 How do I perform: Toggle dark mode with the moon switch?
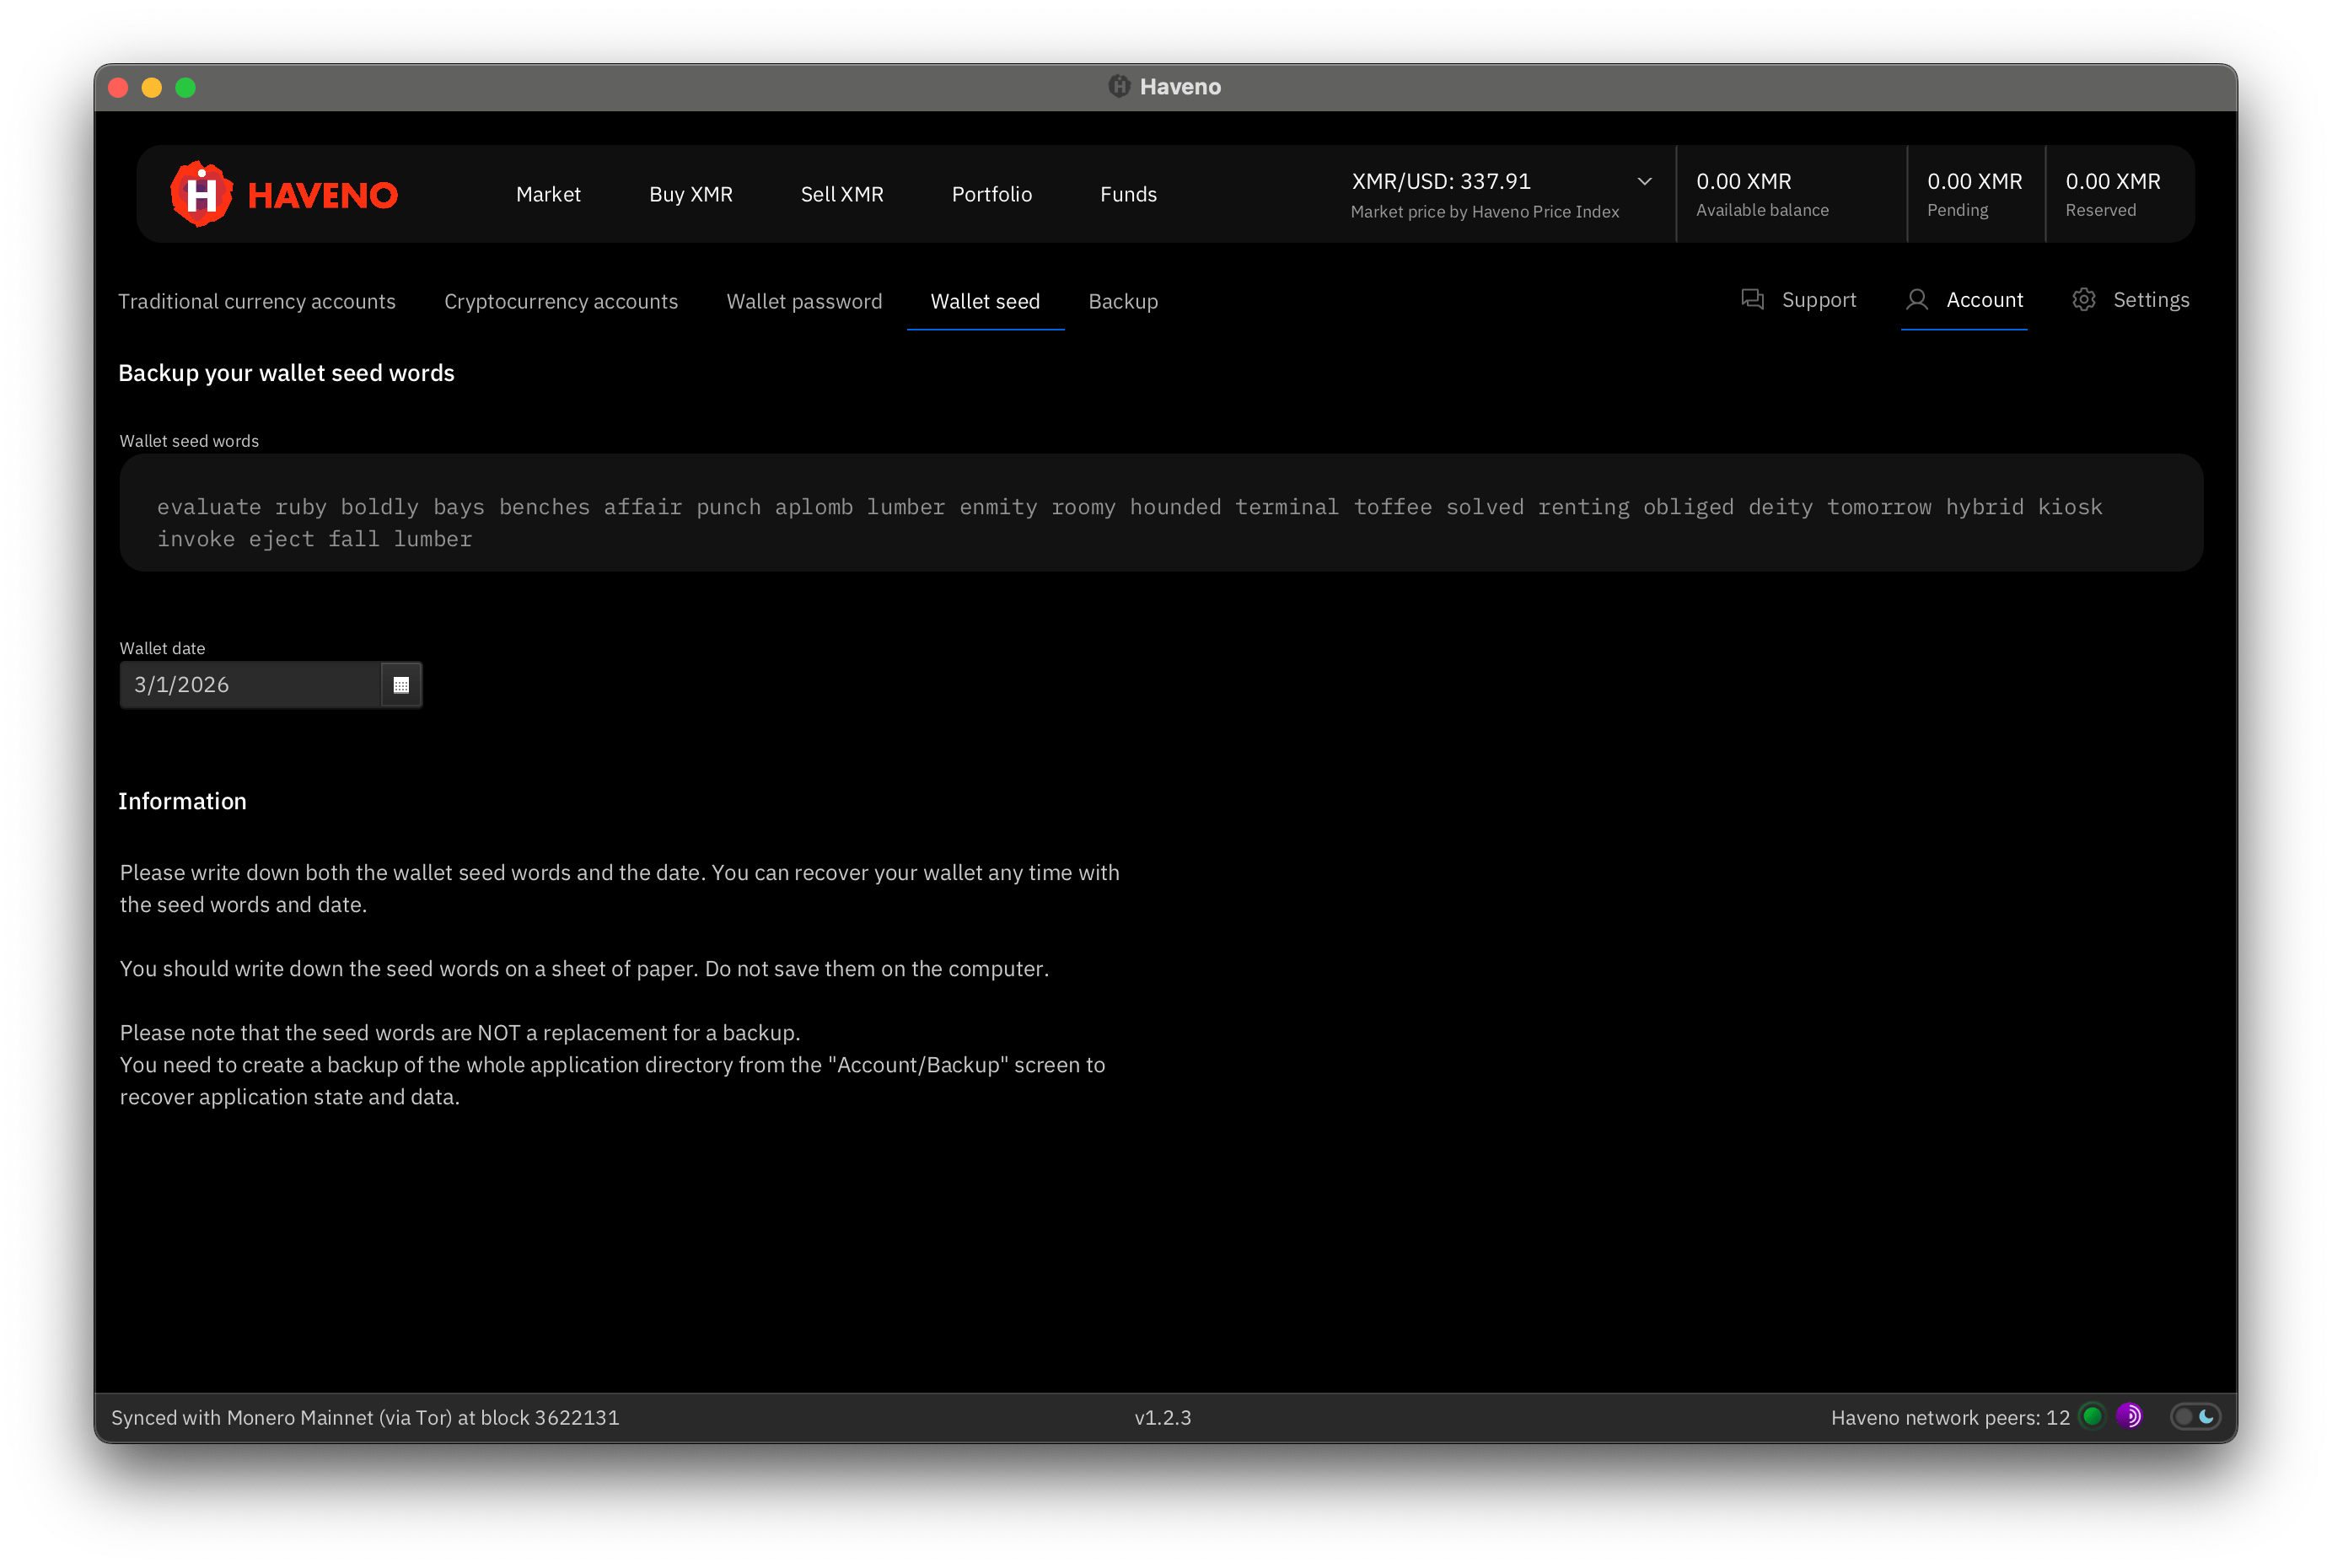(2196, 1416)
